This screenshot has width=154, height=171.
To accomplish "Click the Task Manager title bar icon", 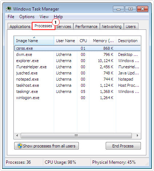I will click(9, 9).
